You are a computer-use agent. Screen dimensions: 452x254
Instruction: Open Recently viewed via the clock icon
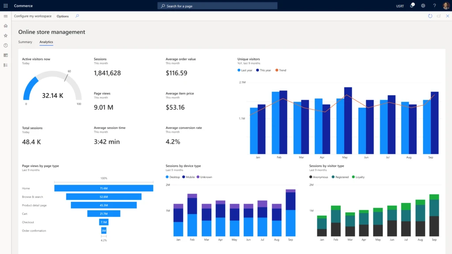click(5, 45)
